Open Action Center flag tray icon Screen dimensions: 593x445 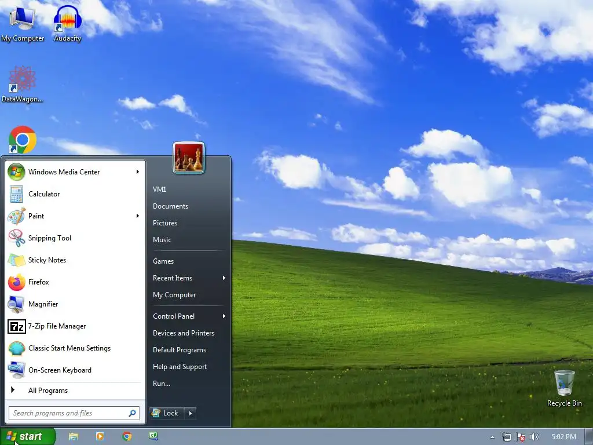pyautogui.click(x=521, y=437)
